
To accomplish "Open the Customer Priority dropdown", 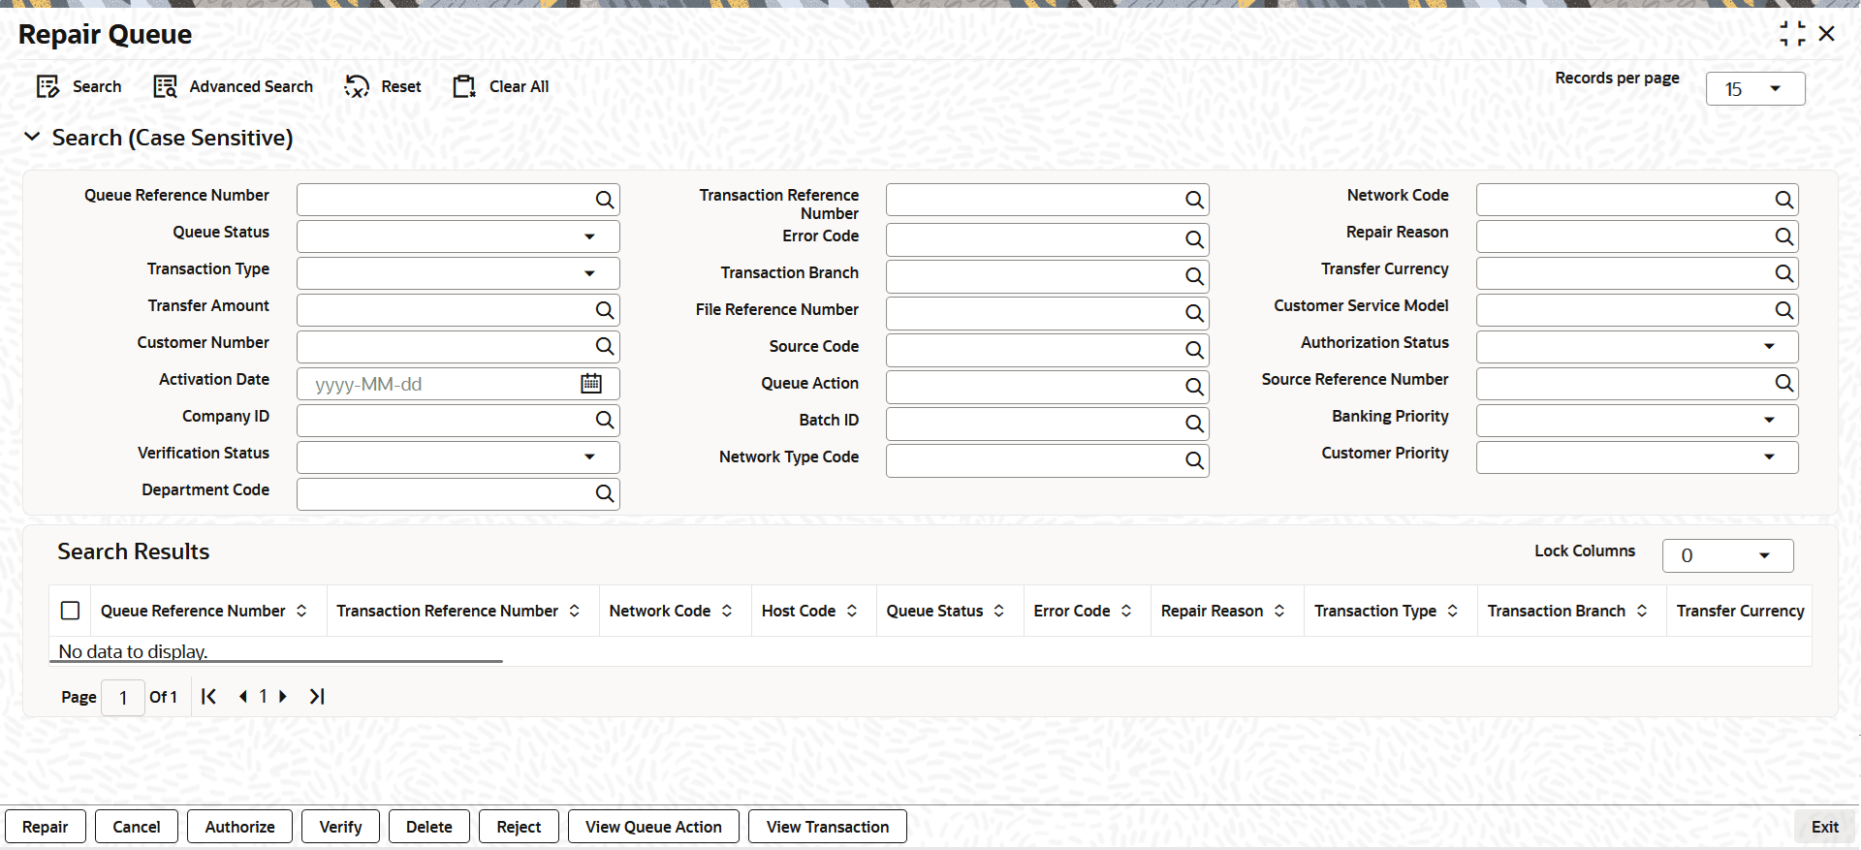I will pyautogui.click(x=1637, y=457).
